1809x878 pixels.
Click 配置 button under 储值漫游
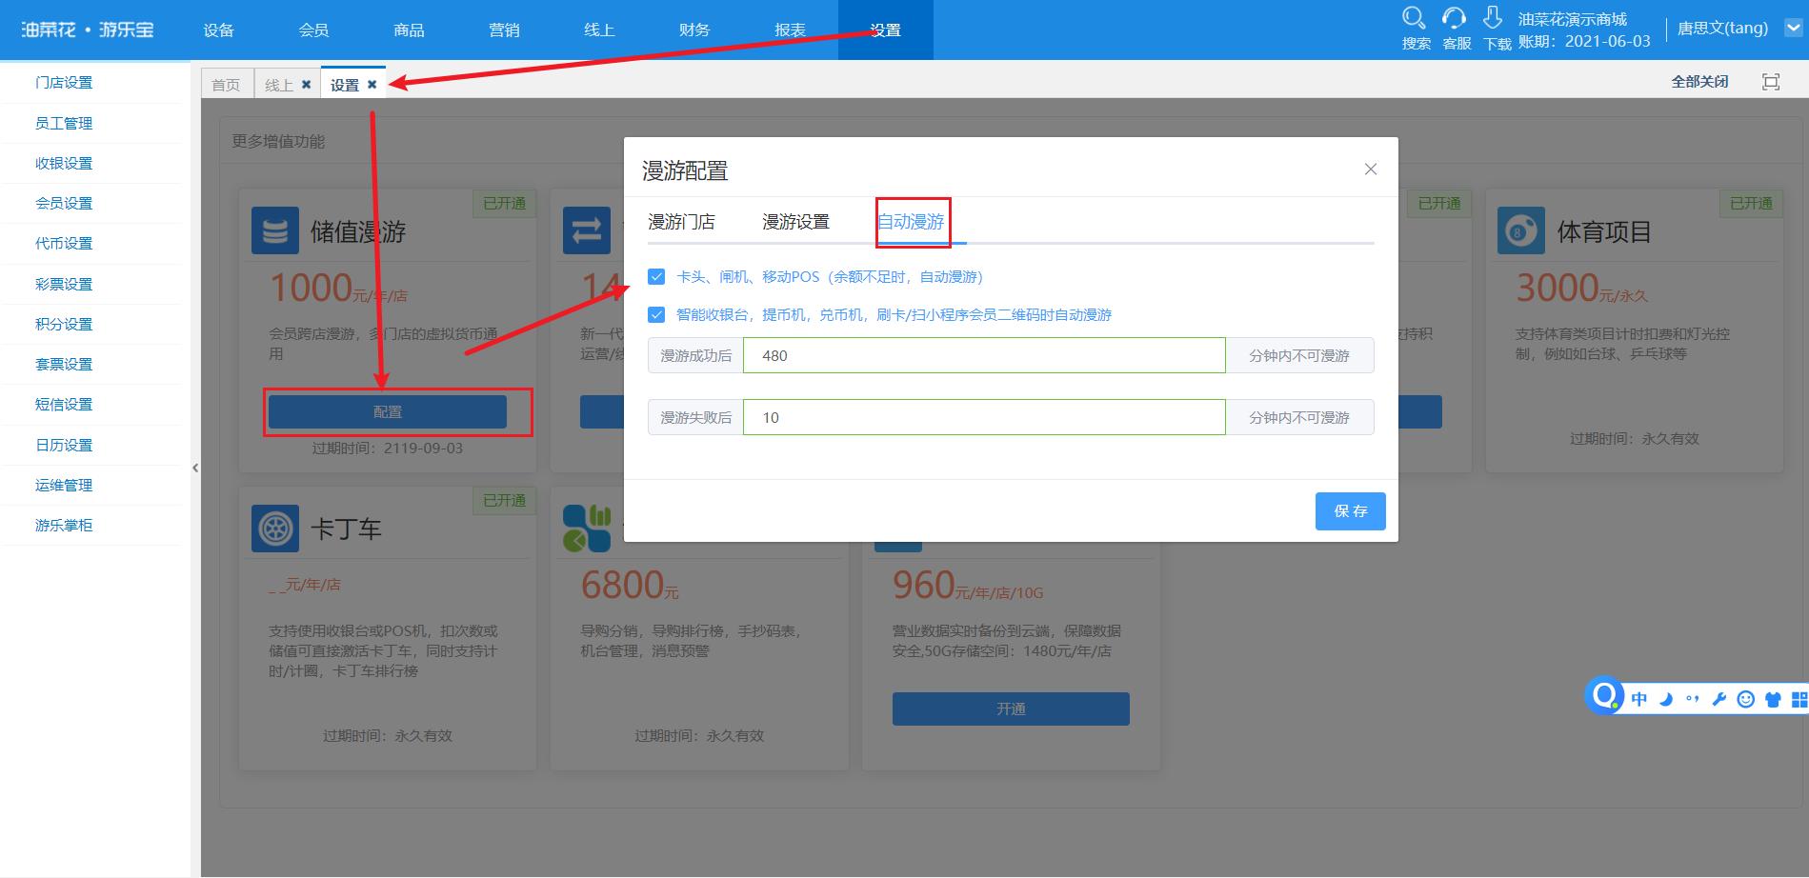(x=388, y=411)
